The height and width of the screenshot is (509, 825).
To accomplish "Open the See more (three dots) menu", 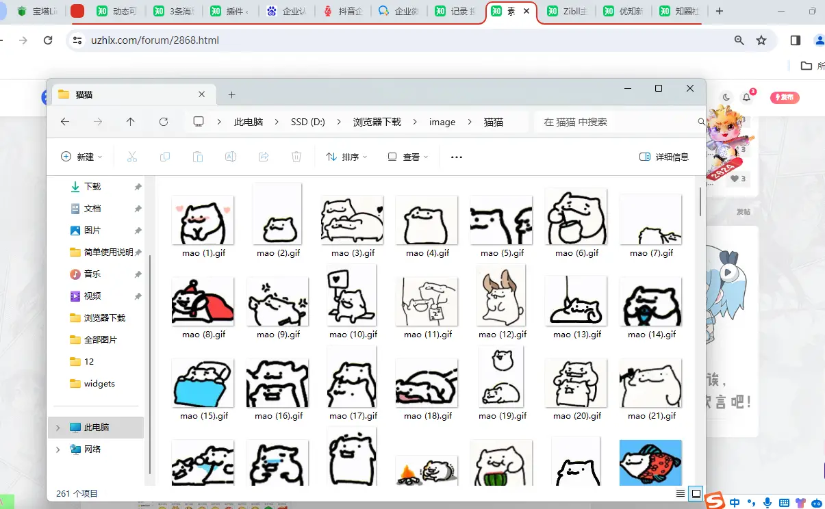I will pyautogui.click(x=457, y=157).
